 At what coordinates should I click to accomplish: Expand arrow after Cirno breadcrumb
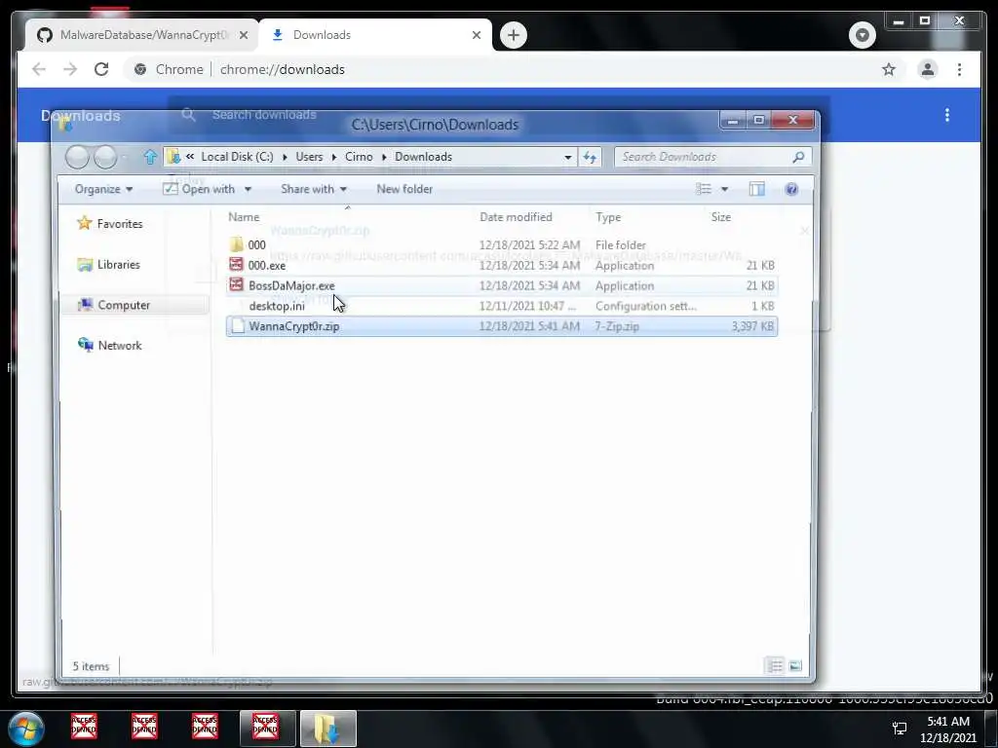tap(384, 157)
